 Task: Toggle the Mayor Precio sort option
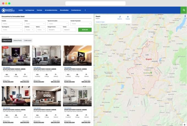7,40
